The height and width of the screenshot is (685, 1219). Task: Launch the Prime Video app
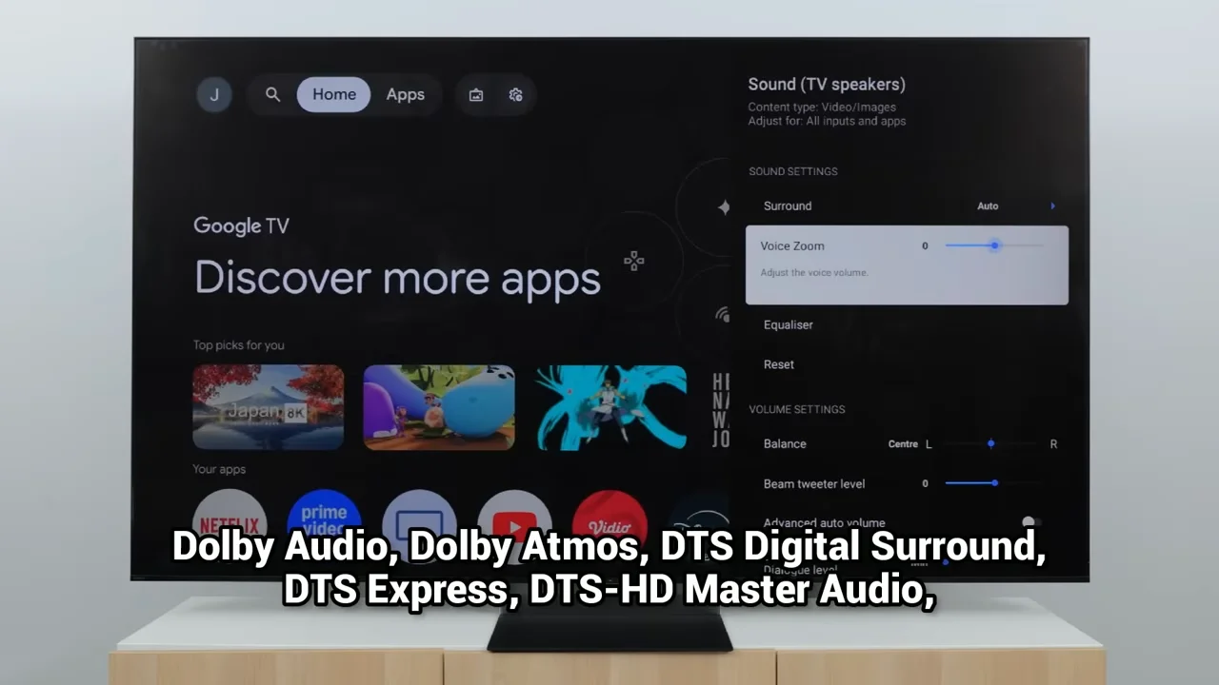click(325, 525)
